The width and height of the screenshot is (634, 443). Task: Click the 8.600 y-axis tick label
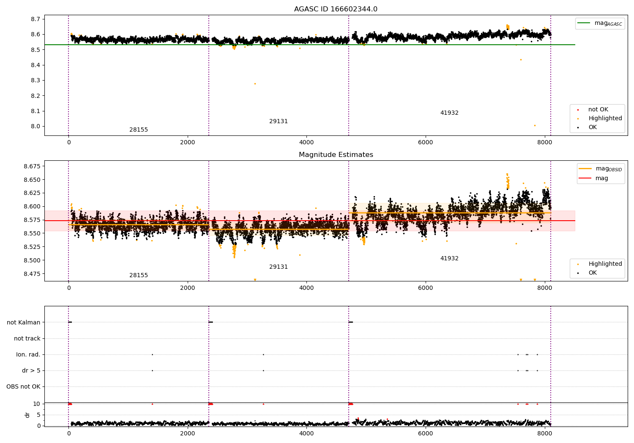click(x=32, y=206)
